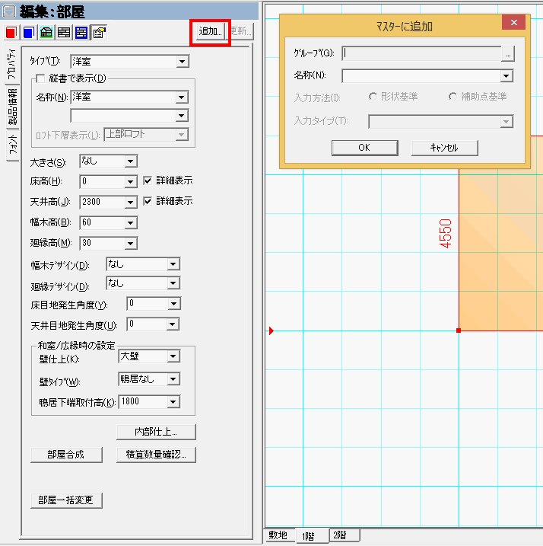543x546 pixels.
Task: Click OK in マスターに追加 dialog
Action: point(364,148)
